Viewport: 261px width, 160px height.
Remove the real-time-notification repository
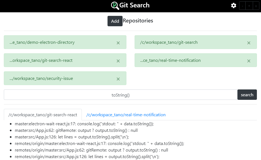249,61
